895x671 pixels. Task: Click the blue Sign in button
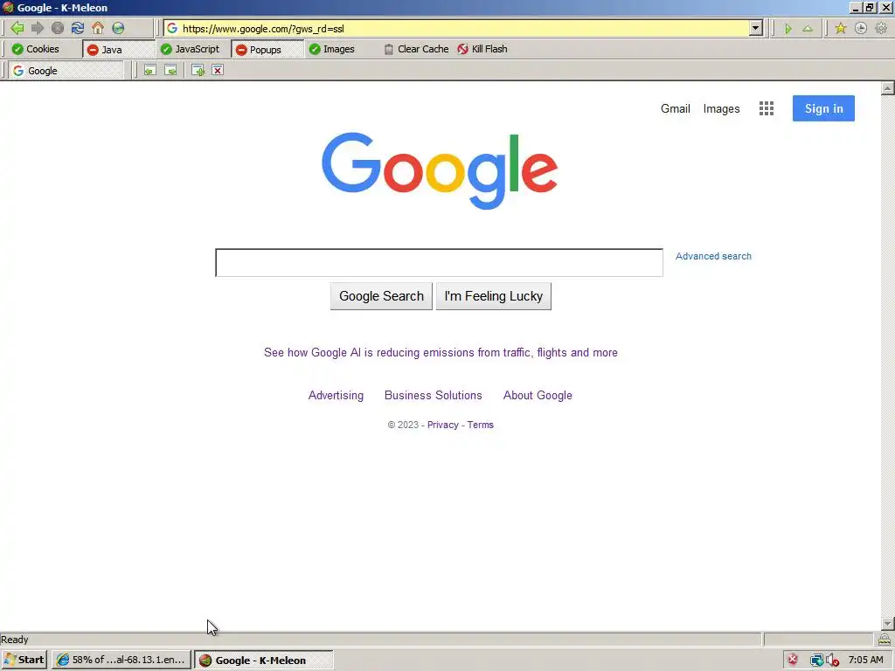click(x=823, y=108)
